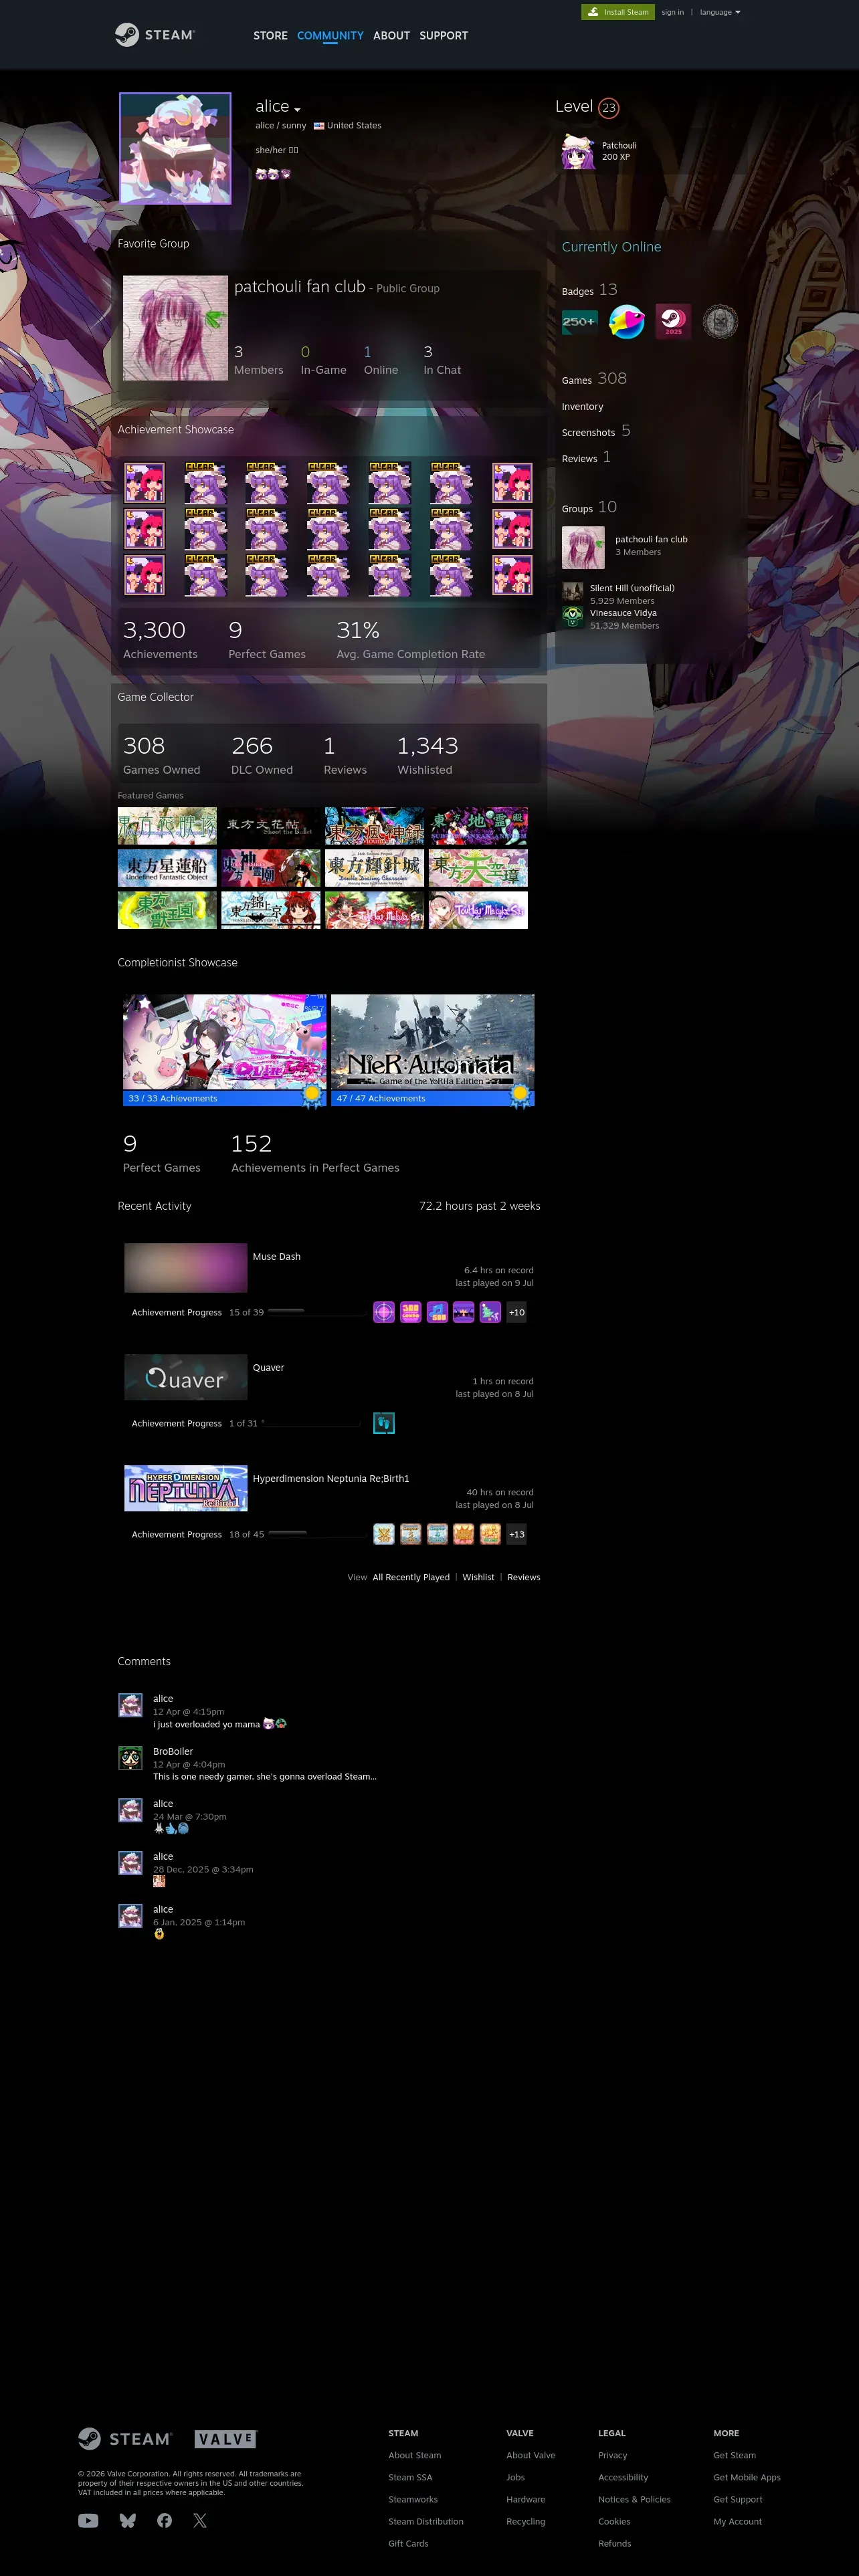Click the Steam logo in the header
The image size is (859, 2576).
[155, 35]
